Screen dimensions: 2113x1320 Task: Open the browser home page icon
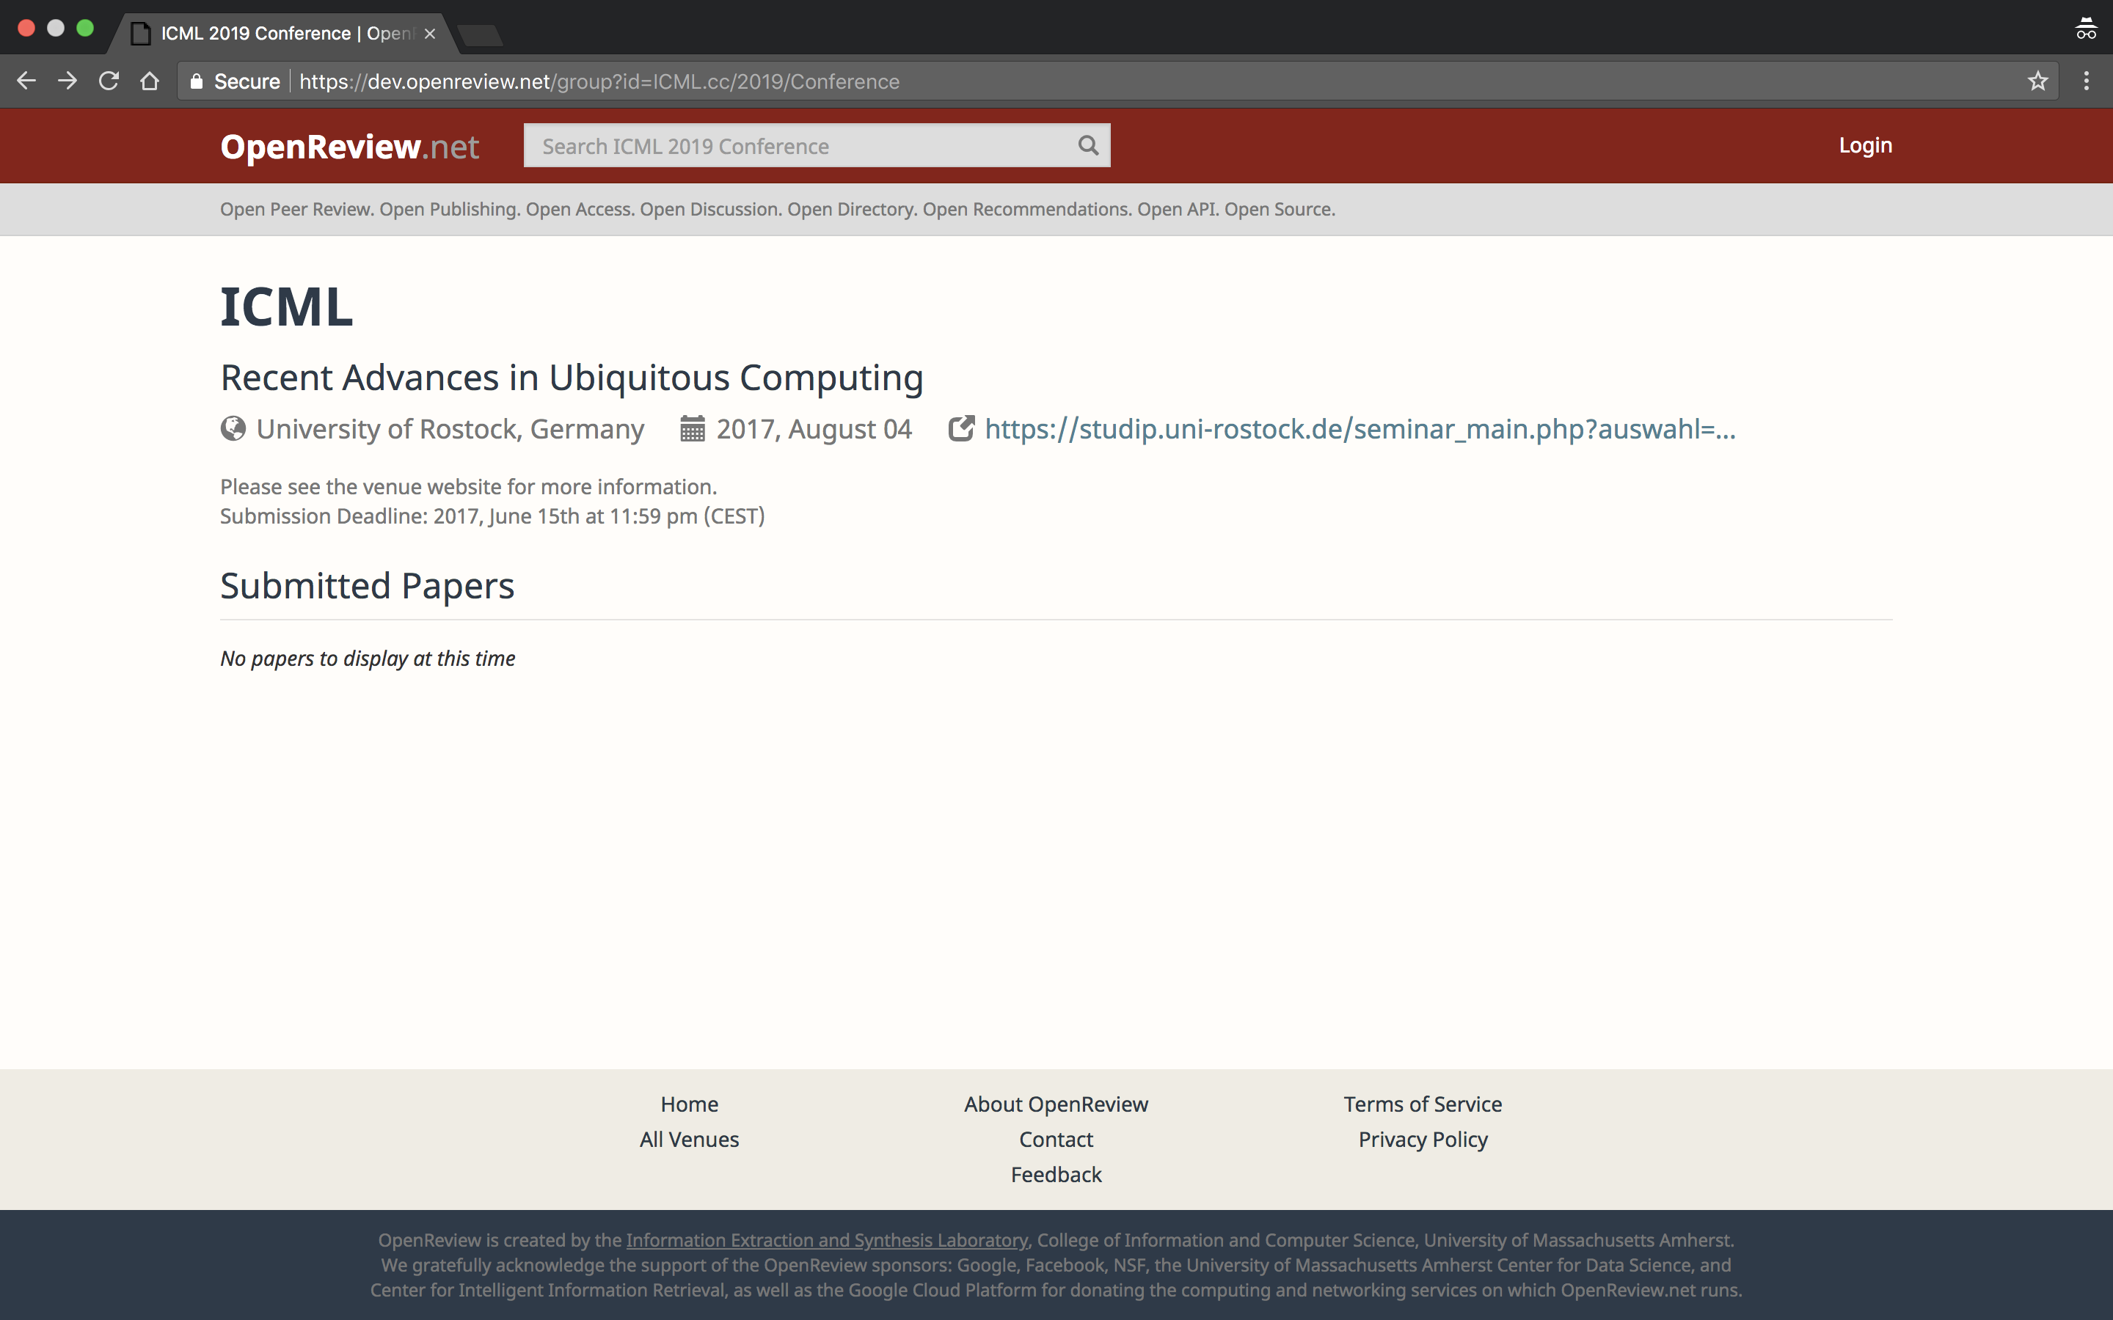coord(150,81)
